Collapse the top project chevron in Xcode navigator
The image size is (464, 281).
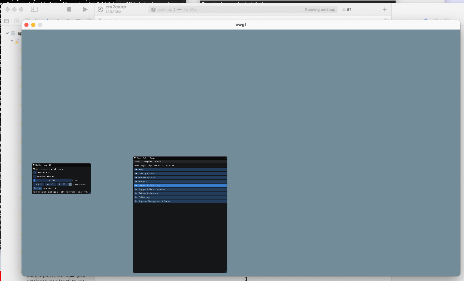(x=7, y=33)
